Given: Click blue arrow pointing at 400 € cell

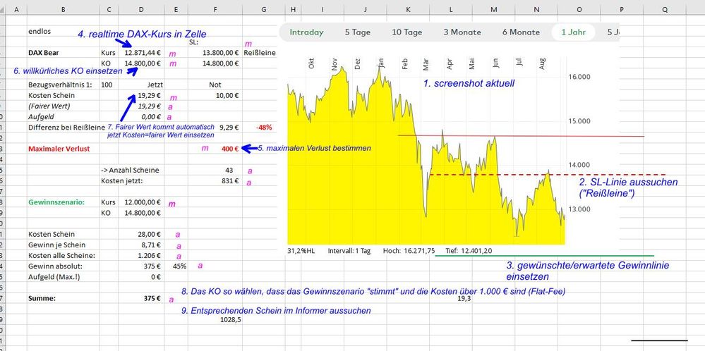Looking at the screenshot, I should (247, 149).
